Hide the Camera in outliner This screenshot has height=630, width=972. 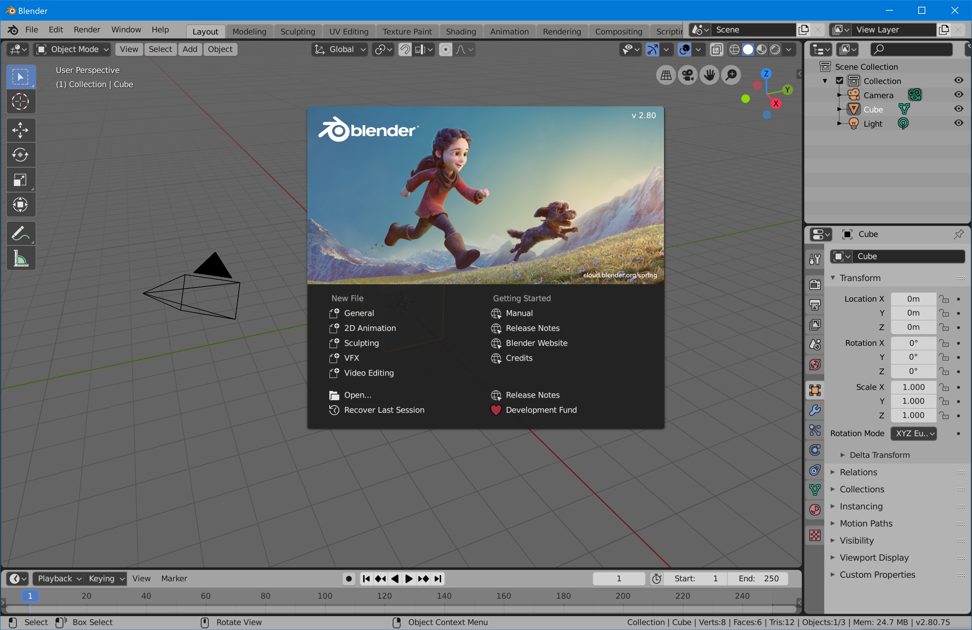958,95
